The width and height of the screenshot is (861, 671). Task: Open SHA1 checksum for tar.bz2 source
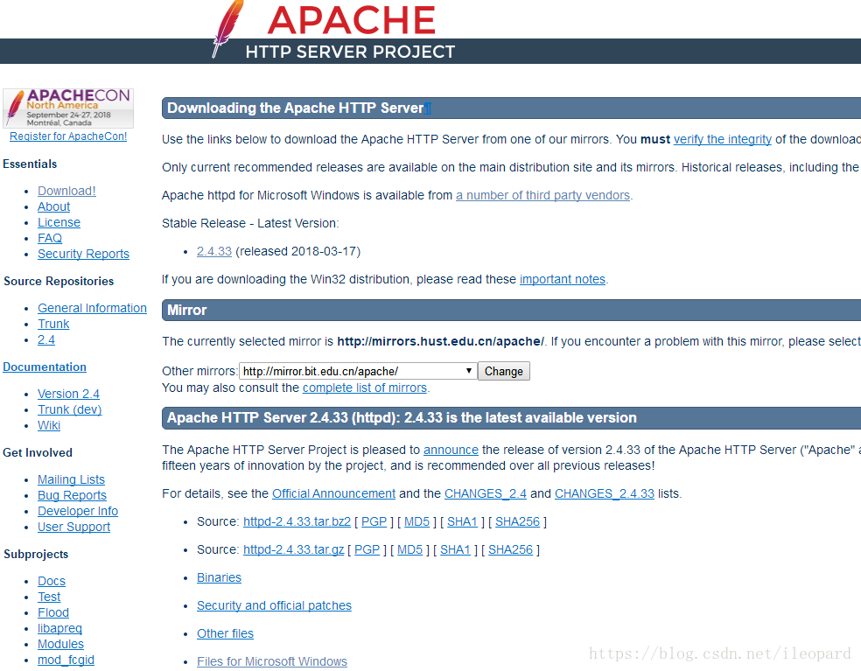click(x=462, y=521)
